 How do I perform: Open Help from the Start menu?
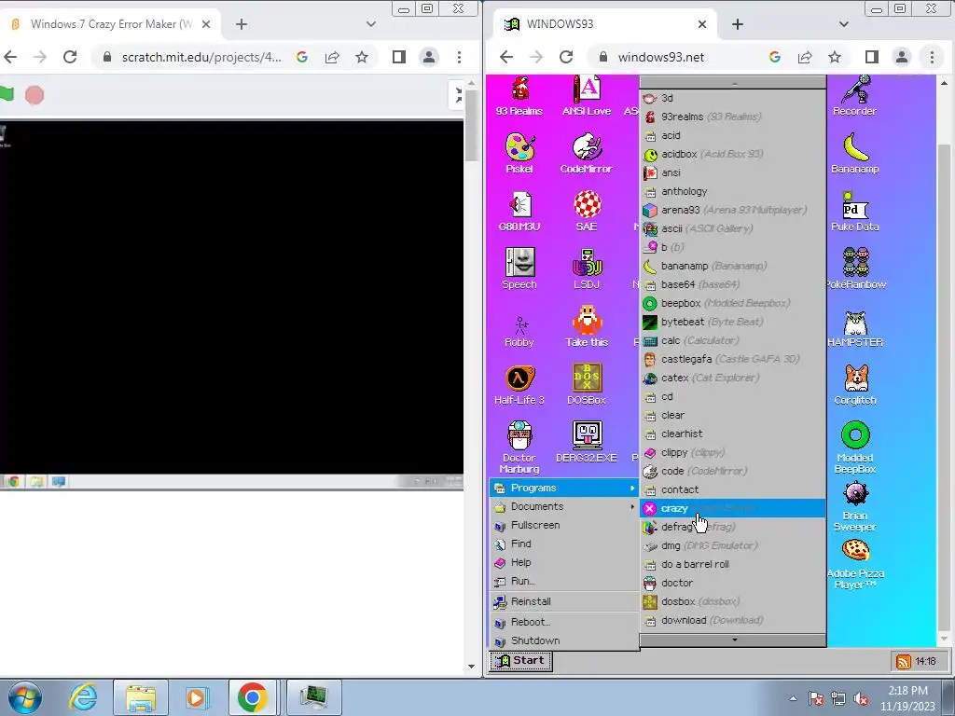click(x=564, y=562)
